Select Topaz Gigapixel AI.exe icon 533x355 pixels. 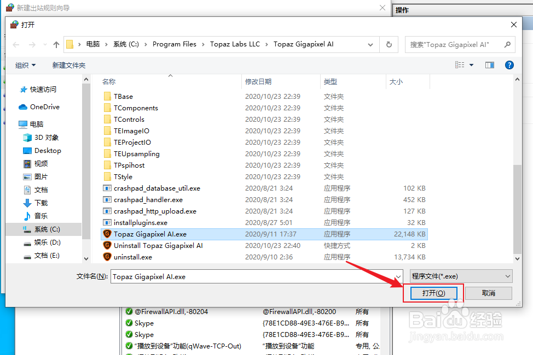click(x=107, y=234)
